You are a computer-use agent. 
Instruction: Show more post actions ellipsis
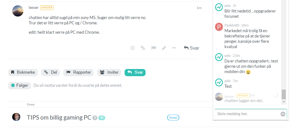[x=174, y=48]
